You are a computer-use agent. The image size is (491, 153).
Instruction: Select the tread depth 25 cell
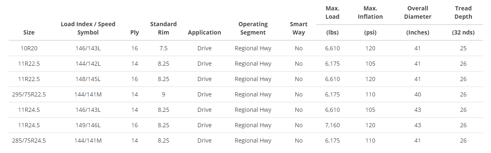tap(464, 48)
